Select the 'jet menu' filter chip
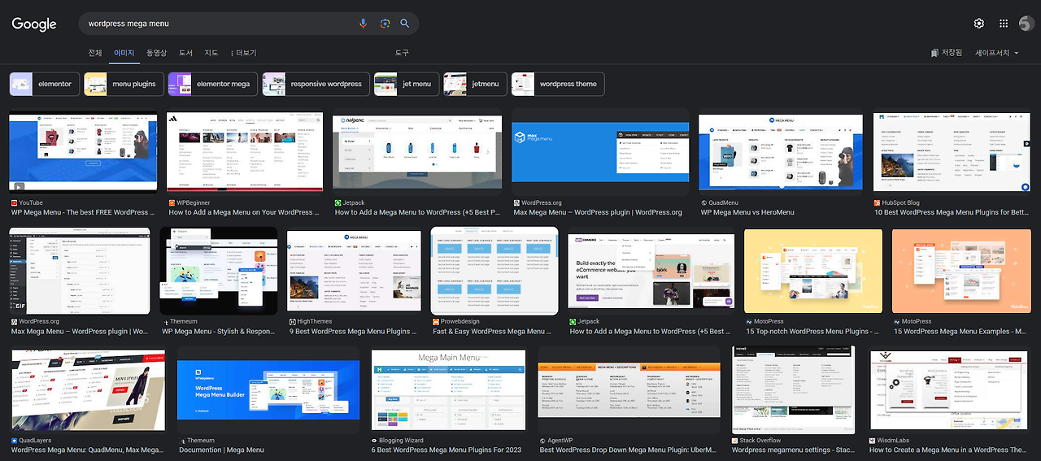The image size is (1041, 461). click(x=407, y=84)
